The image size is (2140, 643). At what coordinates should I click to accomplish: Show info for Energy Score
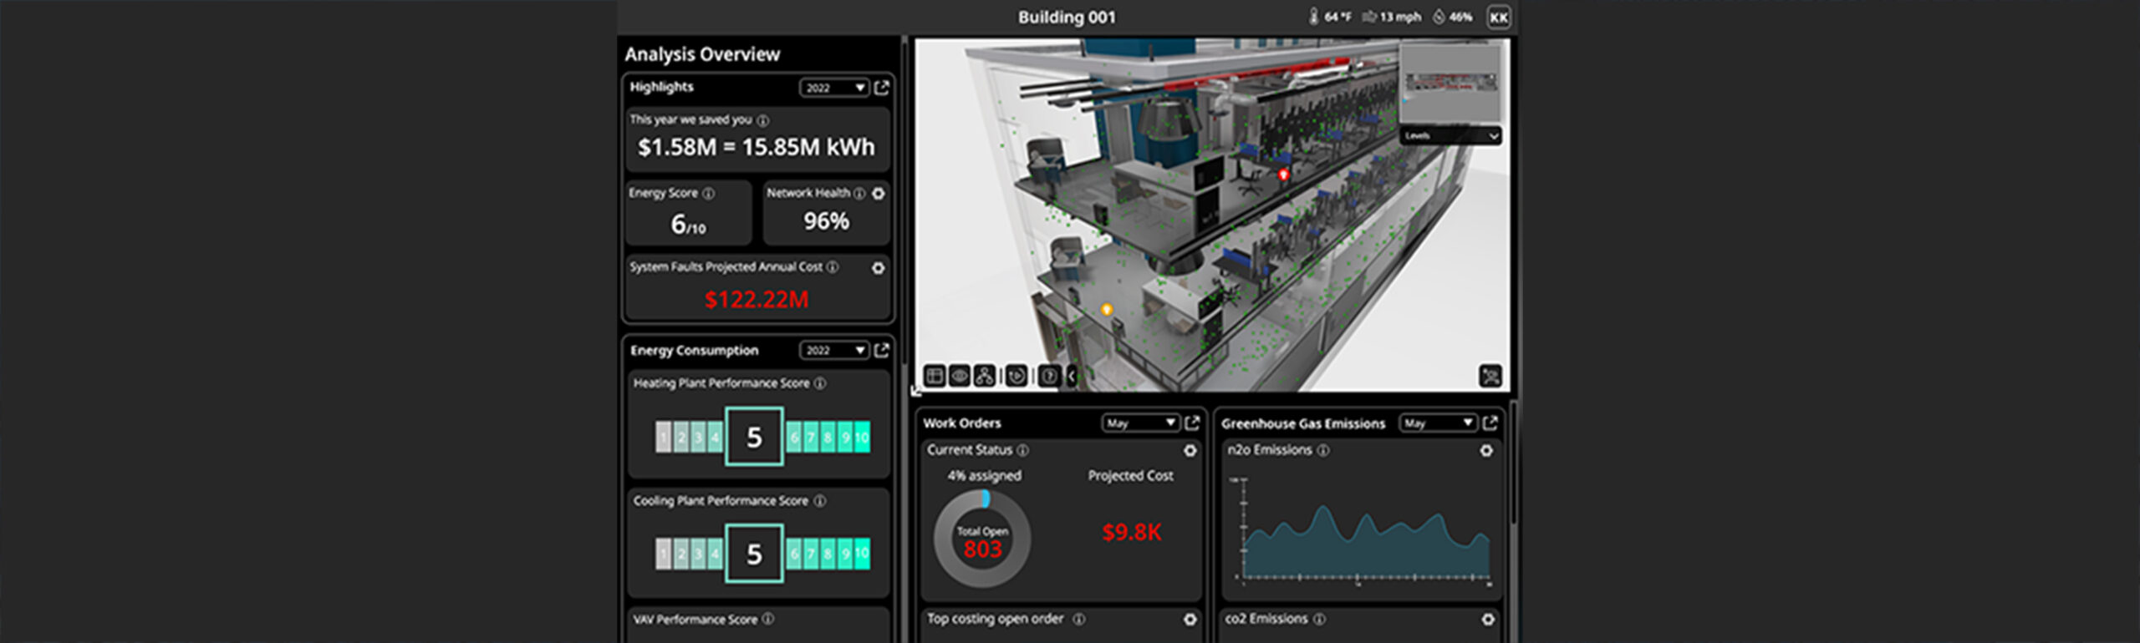coord(708,194)
